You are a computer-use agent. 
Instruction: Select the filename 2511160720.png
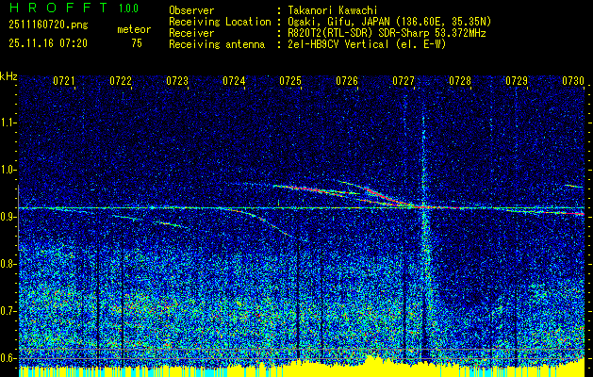click(x=48, y=25)
